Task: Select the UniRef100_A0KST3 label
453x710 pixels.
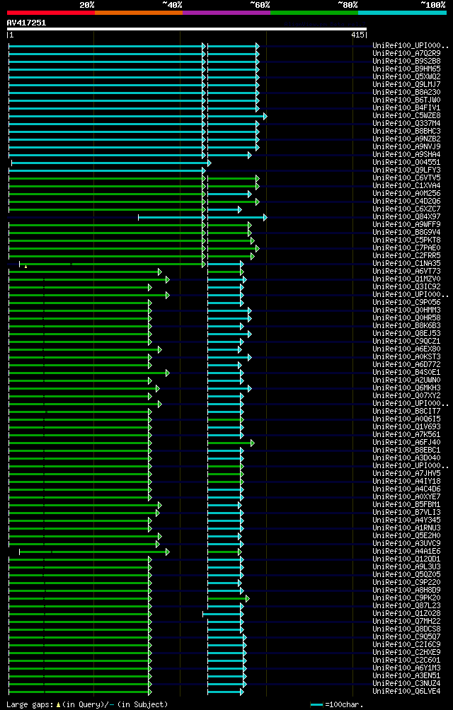Action: [x=406, y=356]
